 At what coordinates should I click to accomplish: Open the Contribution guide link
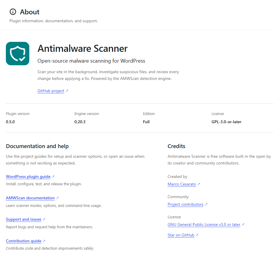[x=24, y=241]
